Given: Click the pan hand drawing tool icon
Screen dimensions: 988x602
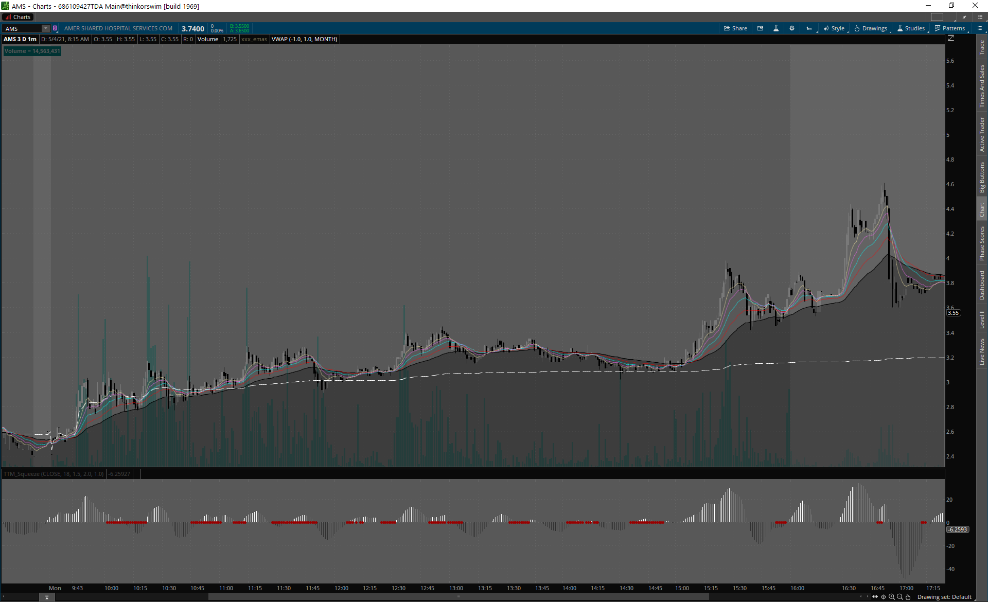Looking at the screenshot, I should coord(908,597).
